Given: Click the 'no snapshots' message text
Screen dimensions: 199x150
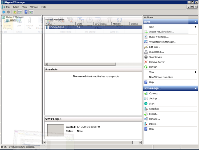Looking at the screenshot, I should [96, 76].
